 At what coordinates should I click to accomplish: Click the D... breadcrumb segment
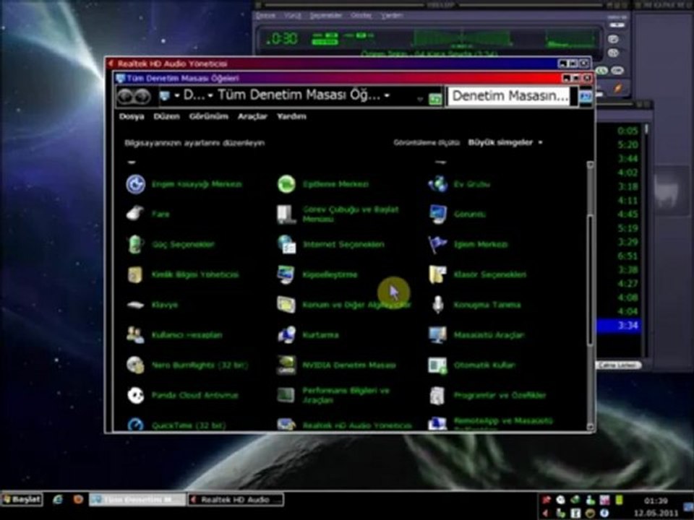(194, 95)
